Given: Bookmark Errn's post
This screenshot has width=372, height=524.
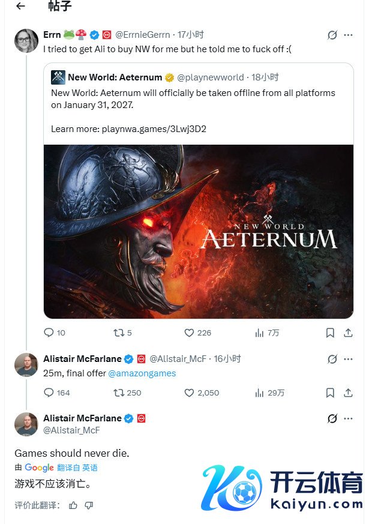Looking at the screenshot, I should pyautogui.click(x=330, y=333).
